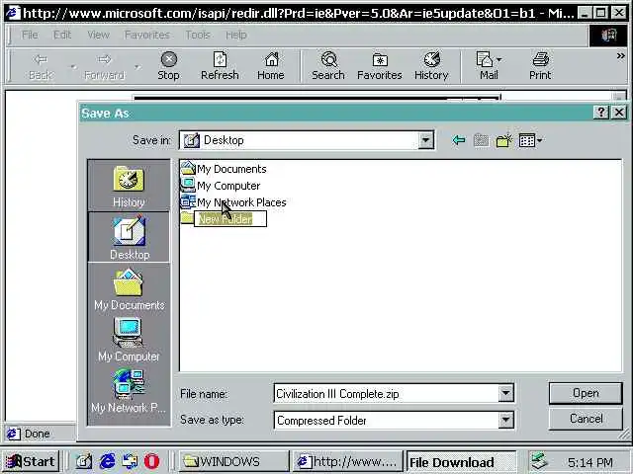Expand the File name dropdown arrow
633x474 pixels.
click(x=505, y=393)
